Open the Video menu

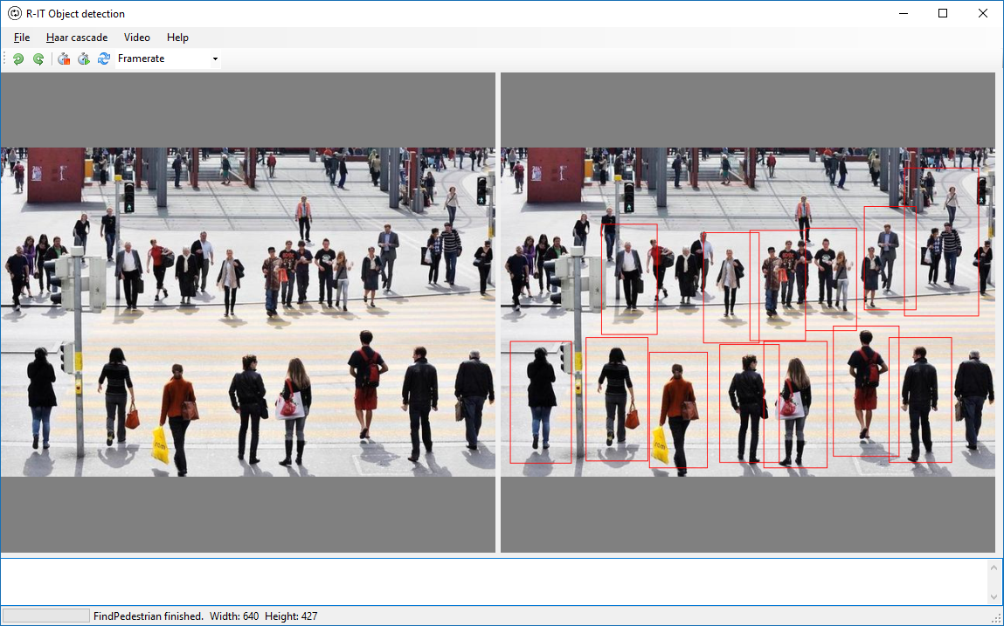coord(137,38)
